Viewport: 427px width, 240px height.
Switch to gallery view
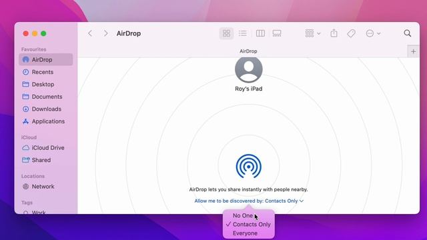(277, 33)
